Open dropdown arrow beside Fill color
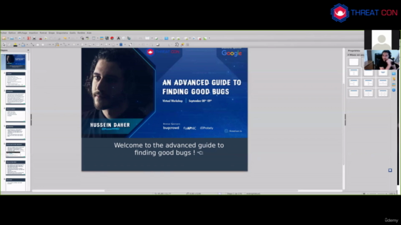 pos(27,44)
